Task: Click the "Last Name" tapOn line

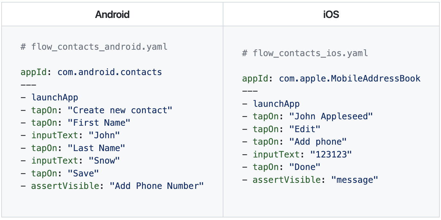Action: [73, 148]
